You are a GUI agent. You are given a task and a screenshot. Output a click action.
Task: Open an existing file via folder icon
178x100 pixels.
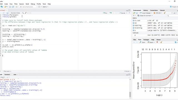point(5,7)
